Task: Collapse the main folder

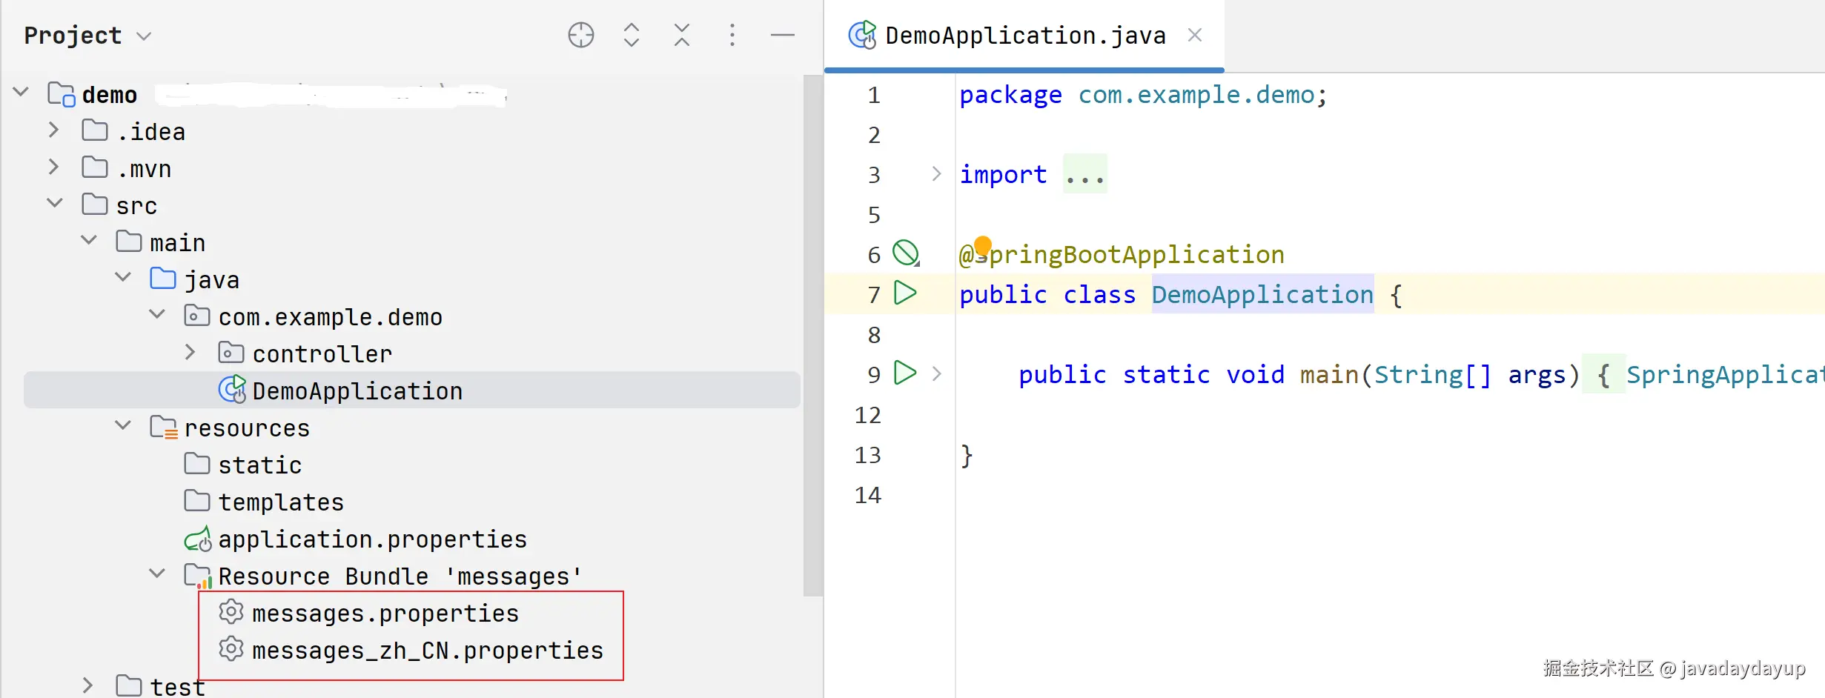Action: 89,239
